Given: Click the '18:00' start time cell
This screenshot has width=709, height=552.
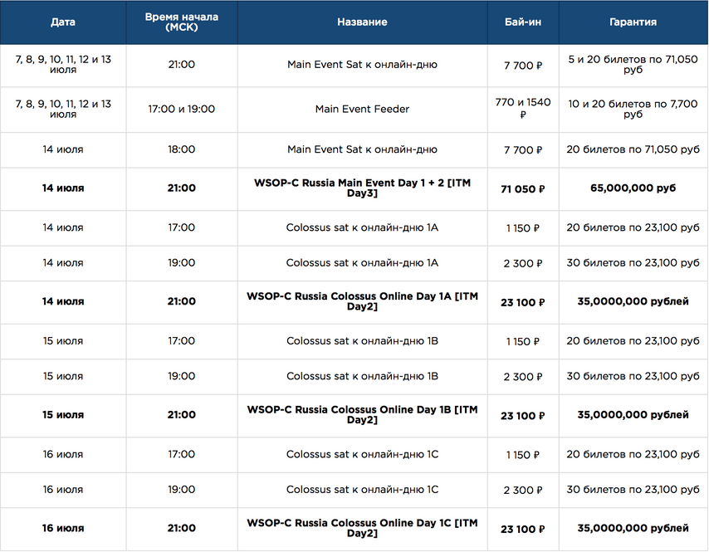Looking at the screenshot, I should point(182,149).
